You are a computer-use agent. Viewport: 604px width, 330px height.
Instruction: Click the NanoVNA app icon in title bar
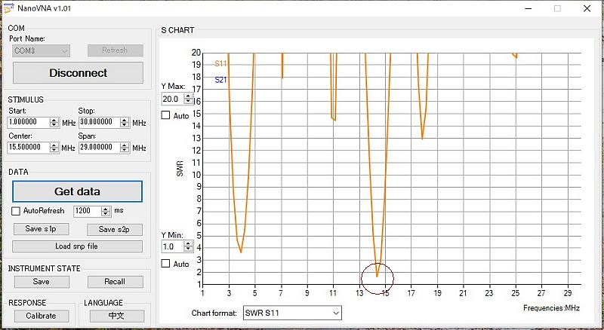pyautogui.click(x=8, y=8)
